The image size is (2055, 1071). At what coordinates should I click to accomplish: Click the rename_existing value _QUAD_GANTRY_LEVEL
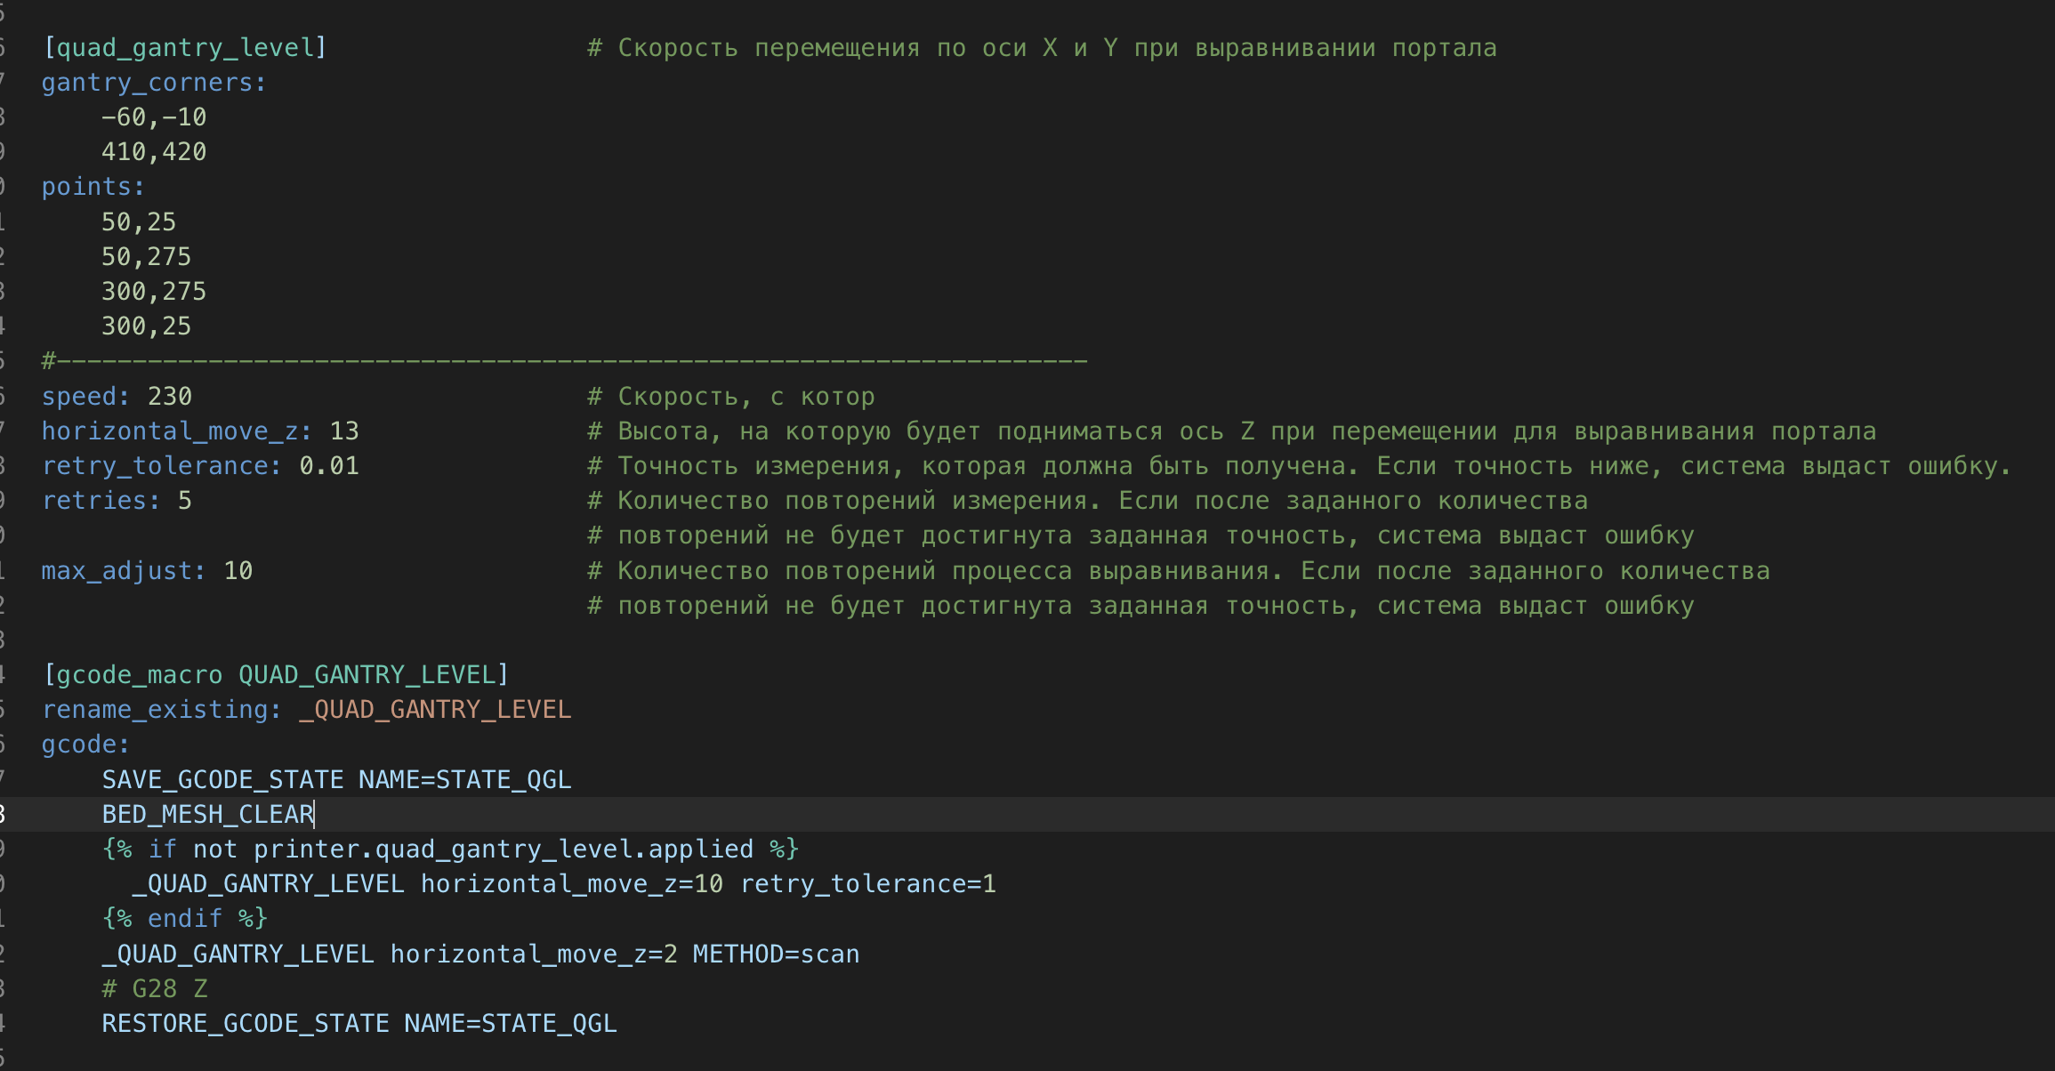pyautogui.click(x=435, y=710)
